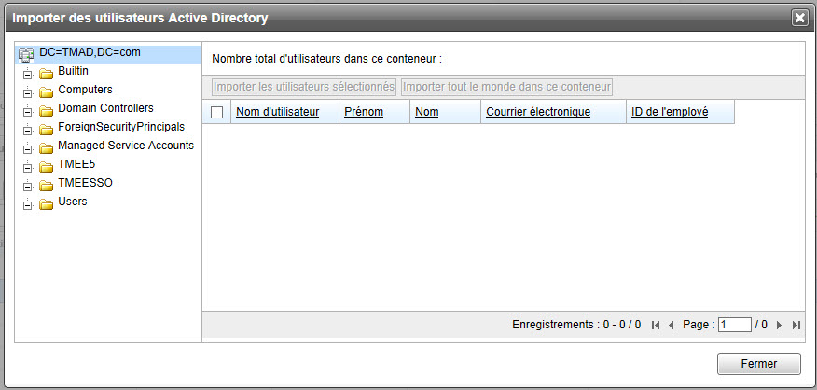817x390 pixels.
Task: Expand the Users container node
Action: coord(28,203)
